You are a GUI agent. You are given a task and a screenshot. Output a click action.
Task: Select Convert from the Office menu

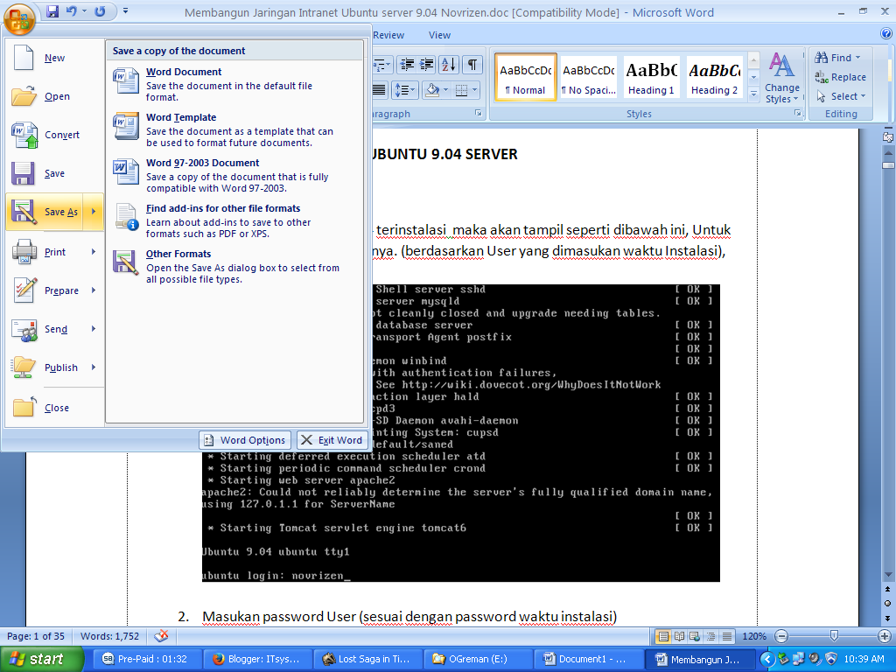pos(55,135)
